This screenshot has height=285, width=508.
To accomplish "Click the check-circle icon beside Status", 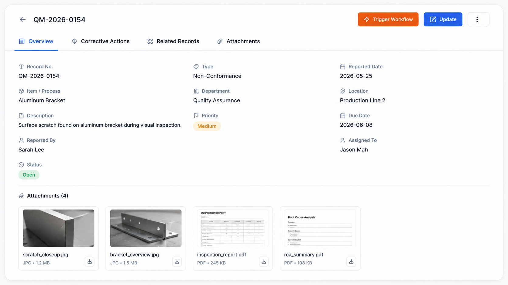I will pyautogui.click(x=21, y=165).
